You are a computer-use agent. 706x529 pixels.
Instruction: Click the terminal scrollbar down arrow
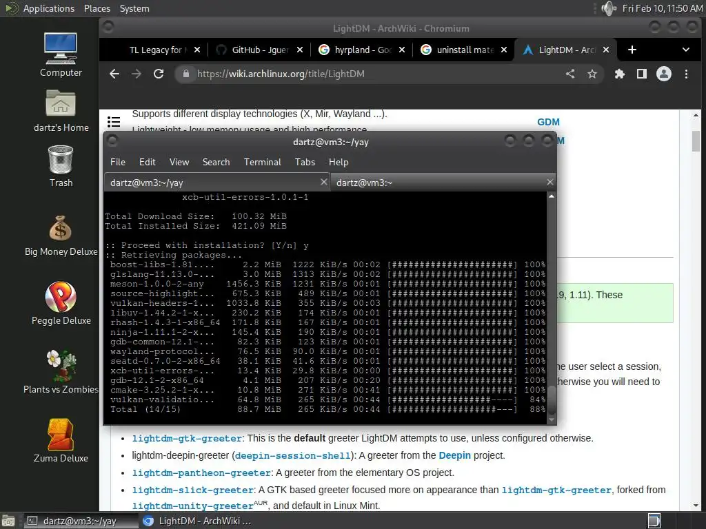pos(551,419)
